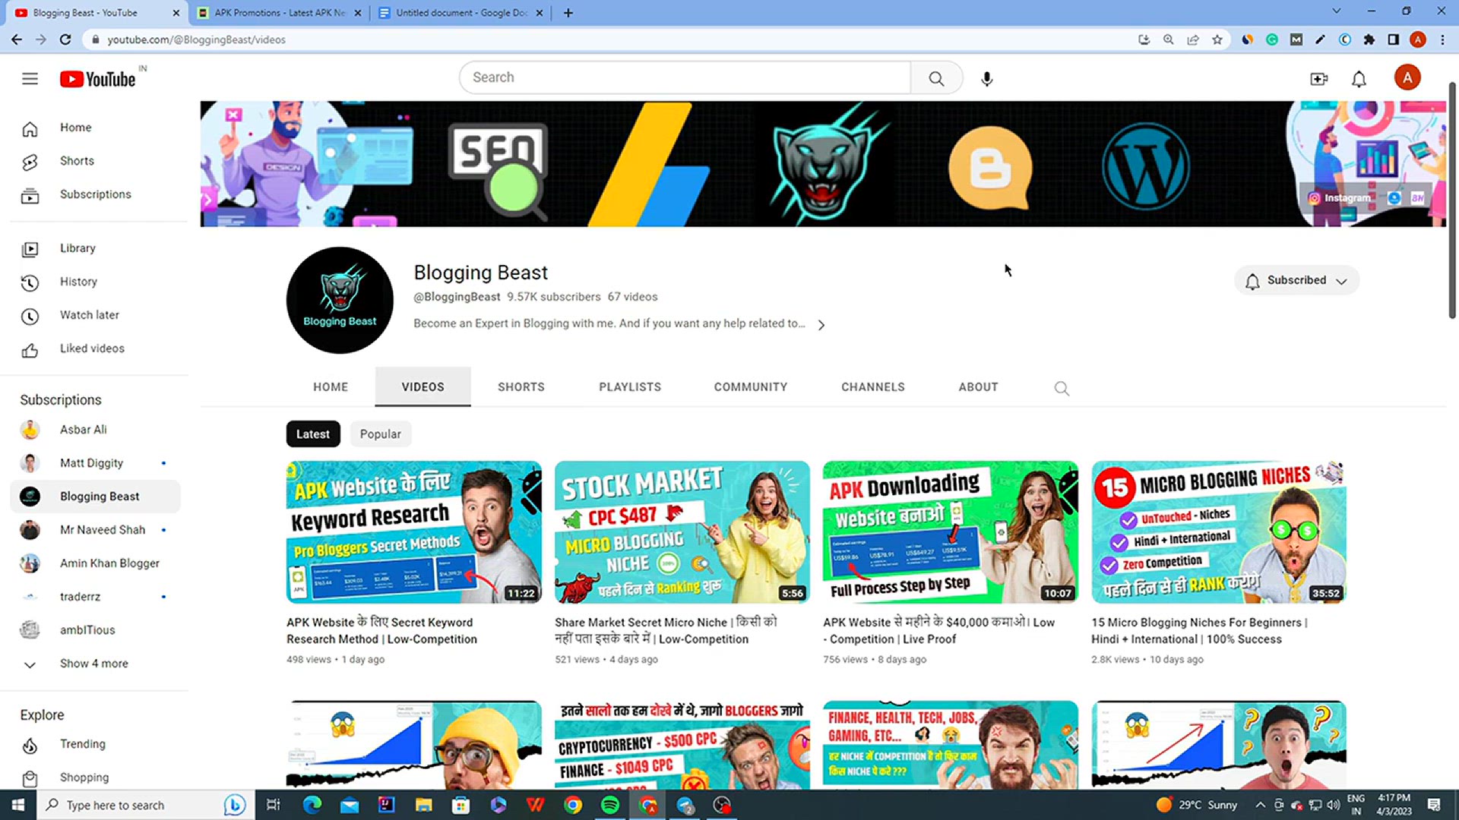
Task: Open the Create video icon
Action: (1319, 78)
